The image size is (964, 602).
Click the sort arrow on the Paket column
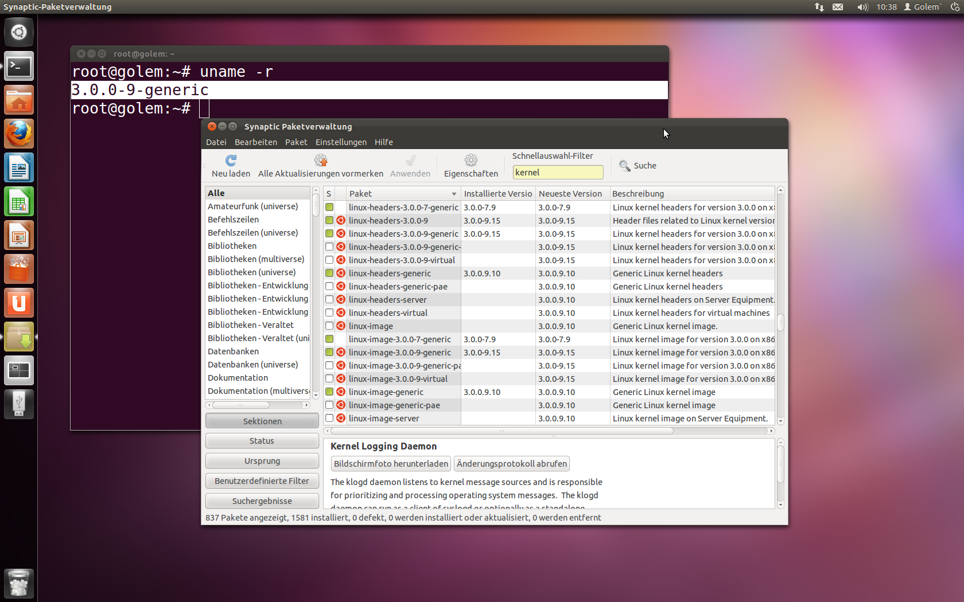click(453, 194)
